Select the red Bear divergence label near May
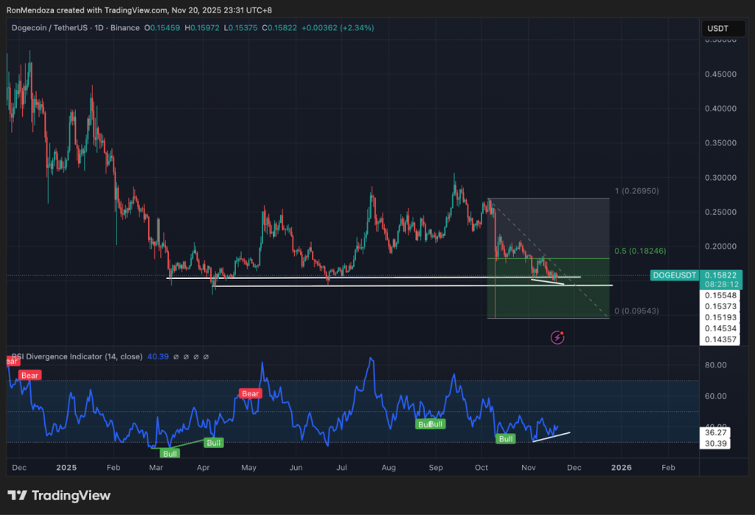 click(x=250, y=393)
